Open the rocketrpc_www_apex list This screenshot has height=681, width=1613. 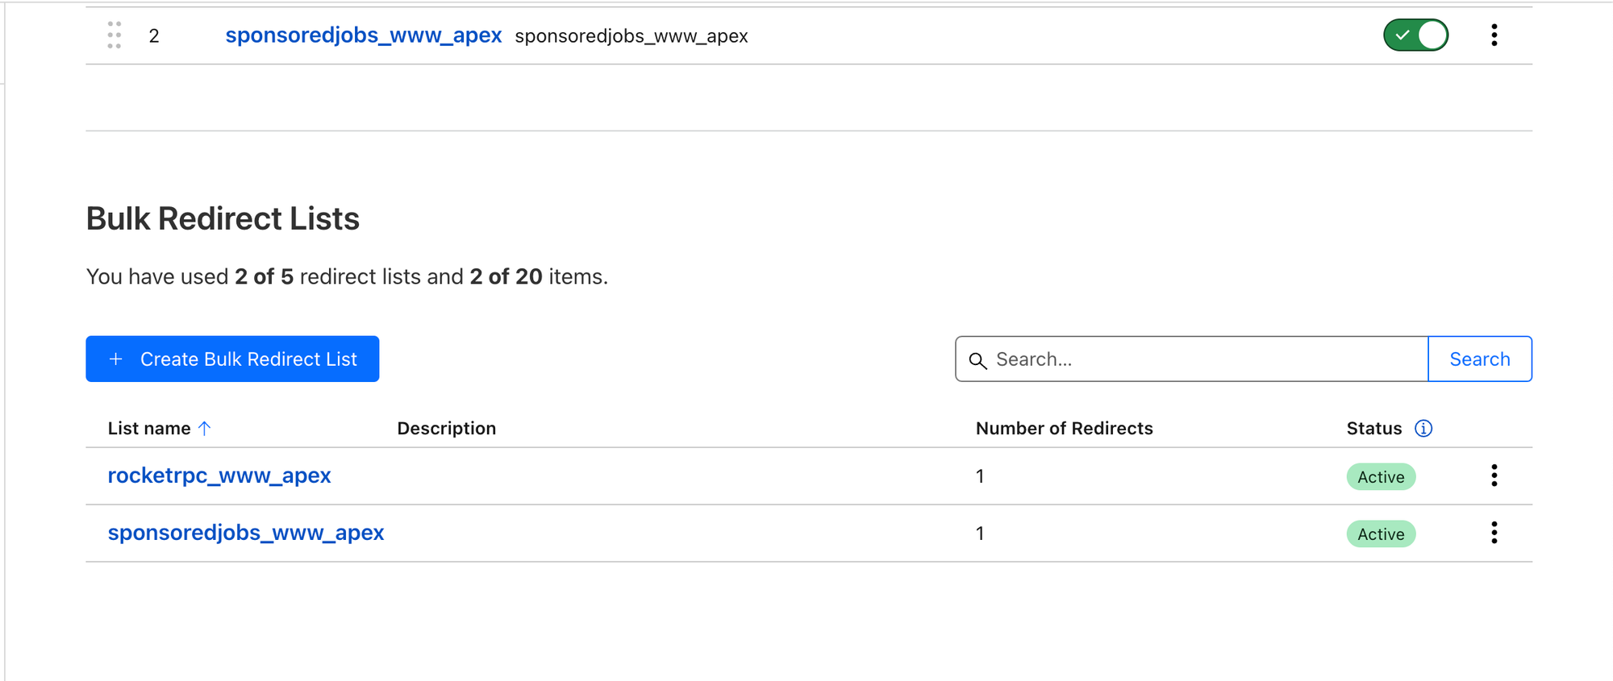(x=219, y=475)
